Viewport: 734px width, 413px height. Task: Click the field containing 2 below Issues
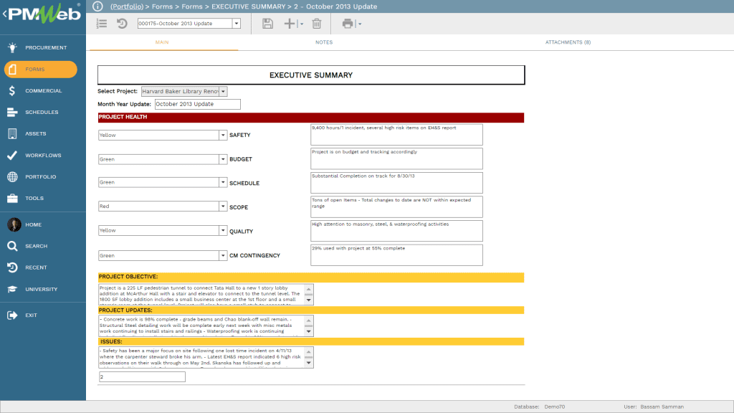(142, 376)
